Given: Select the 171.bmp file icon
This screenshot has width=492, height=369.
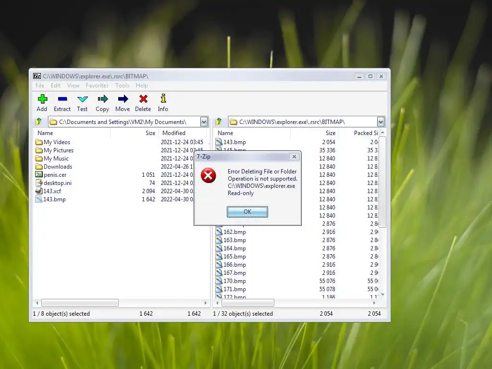Looking at the screenshot, I should coord(219,289).
